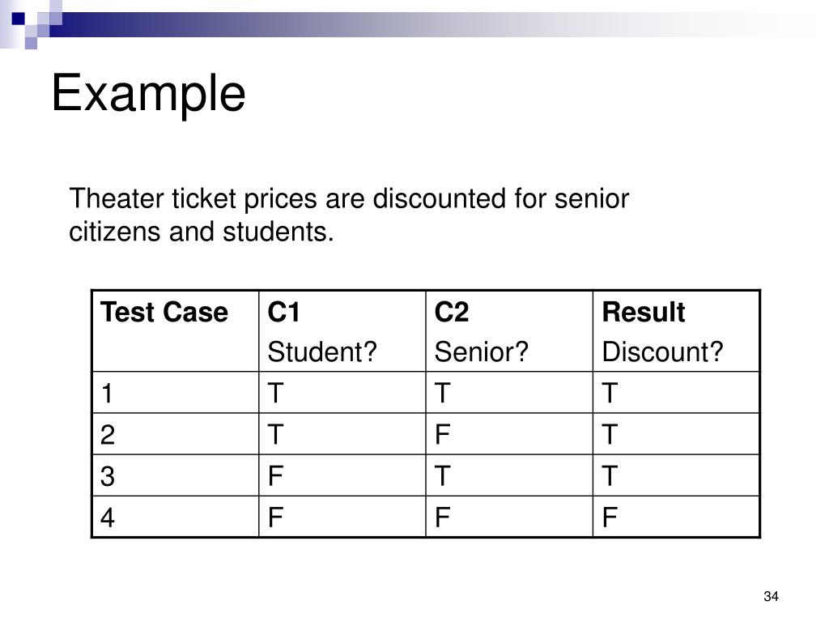Screen dimensions: 829x622
Task: Click the Example slide title
Action: tap(149, 94)
